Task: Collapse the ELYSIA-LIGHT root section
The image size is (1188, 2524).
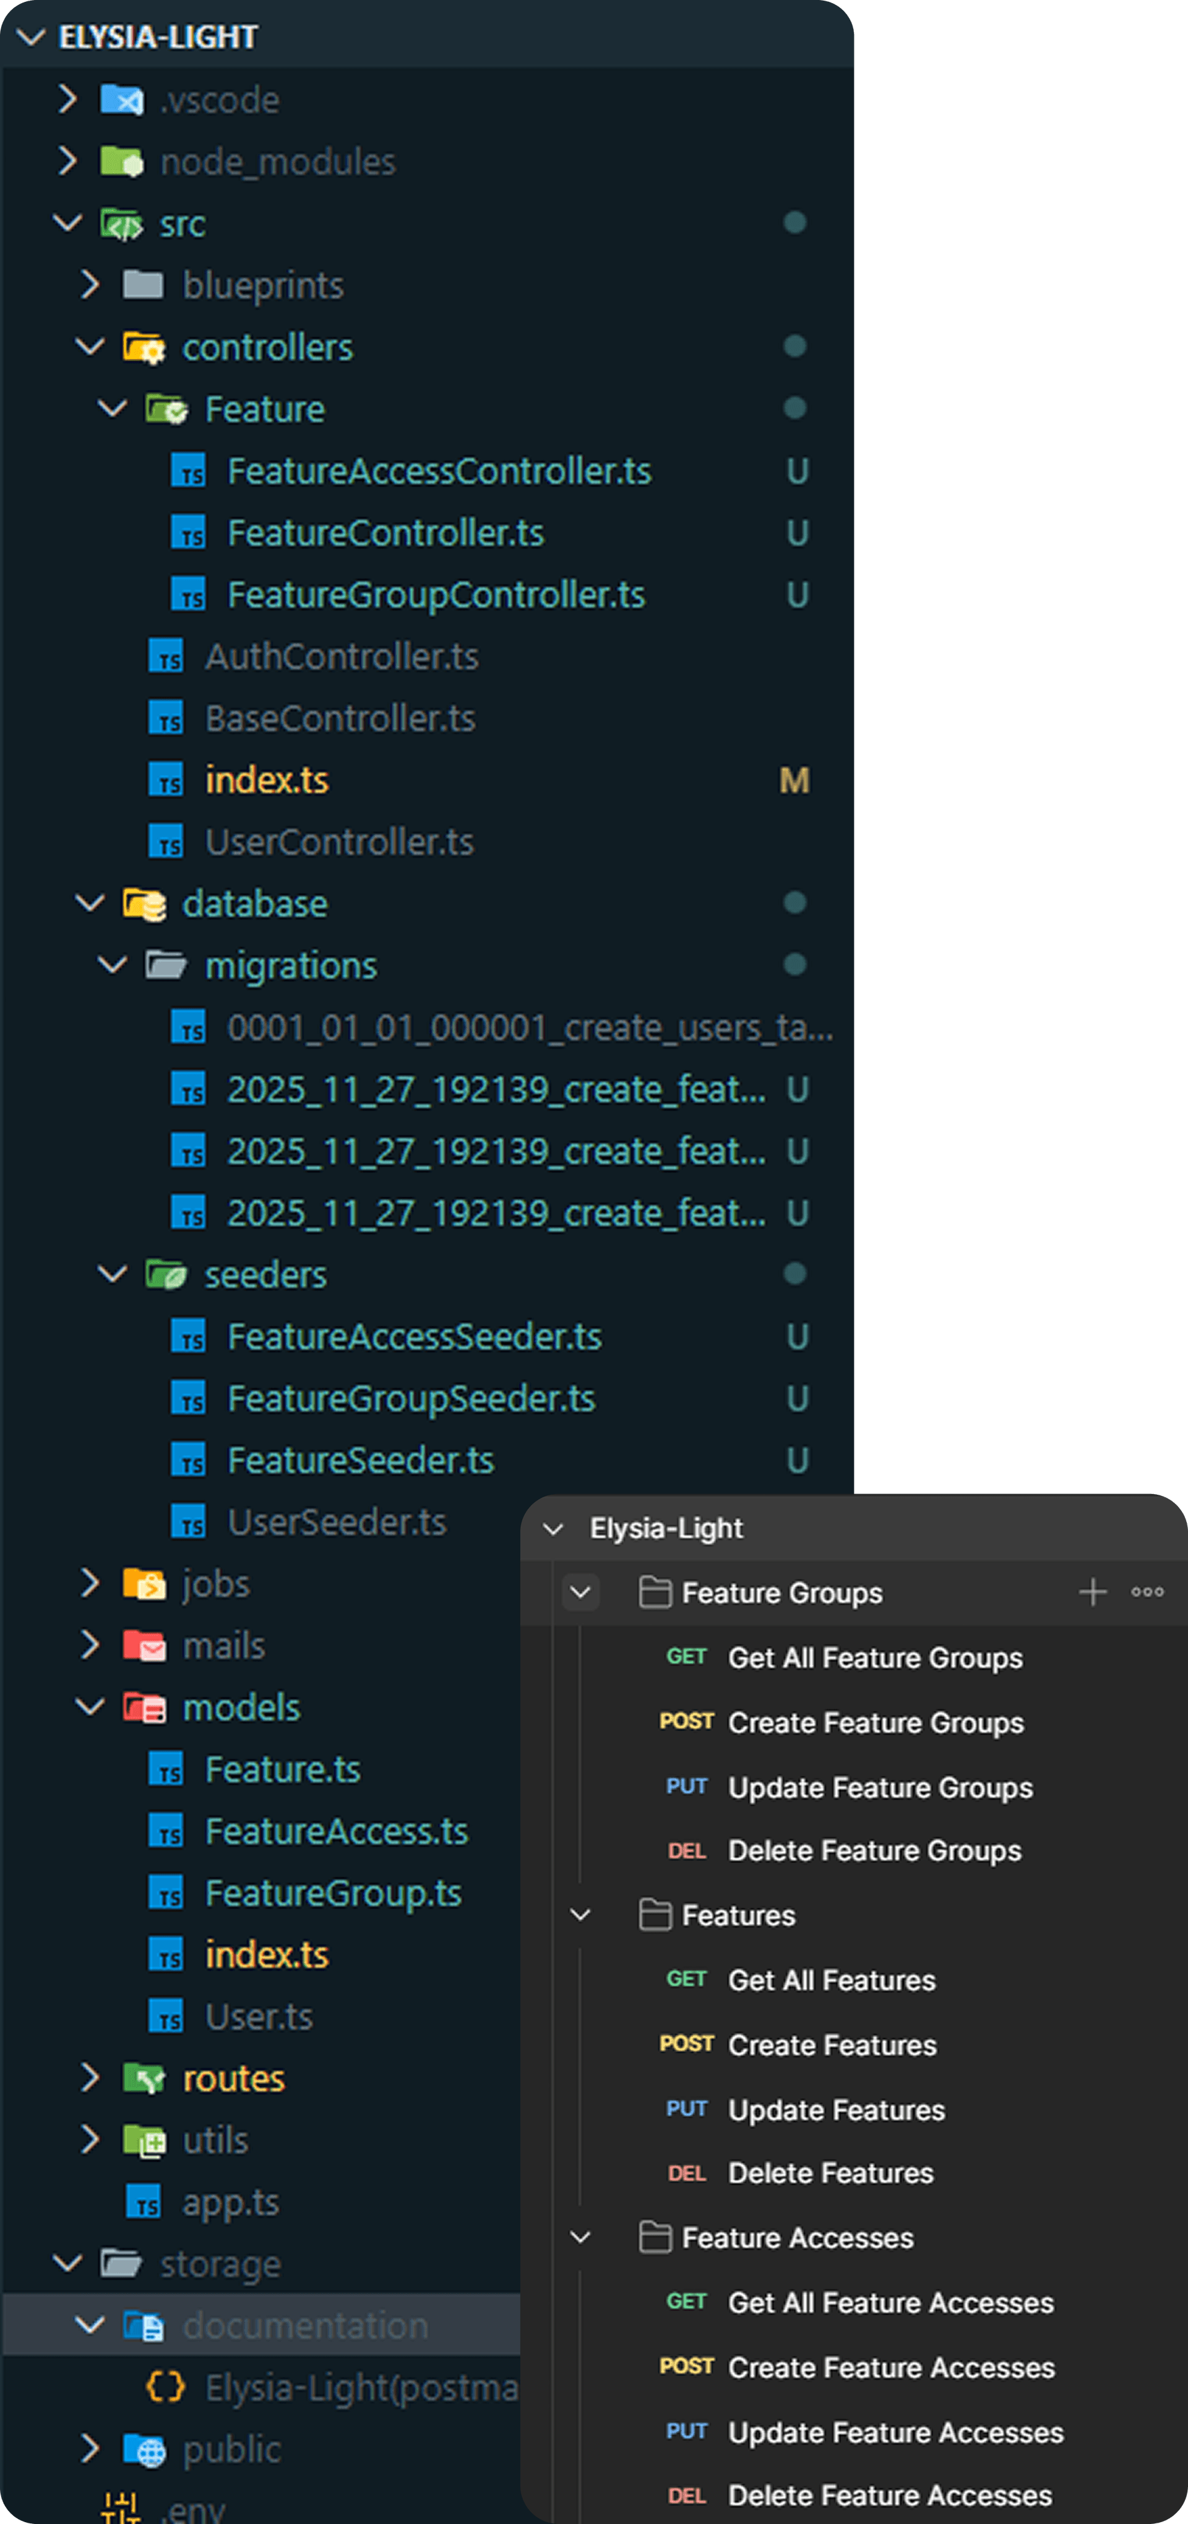Action: coord(32,37)
